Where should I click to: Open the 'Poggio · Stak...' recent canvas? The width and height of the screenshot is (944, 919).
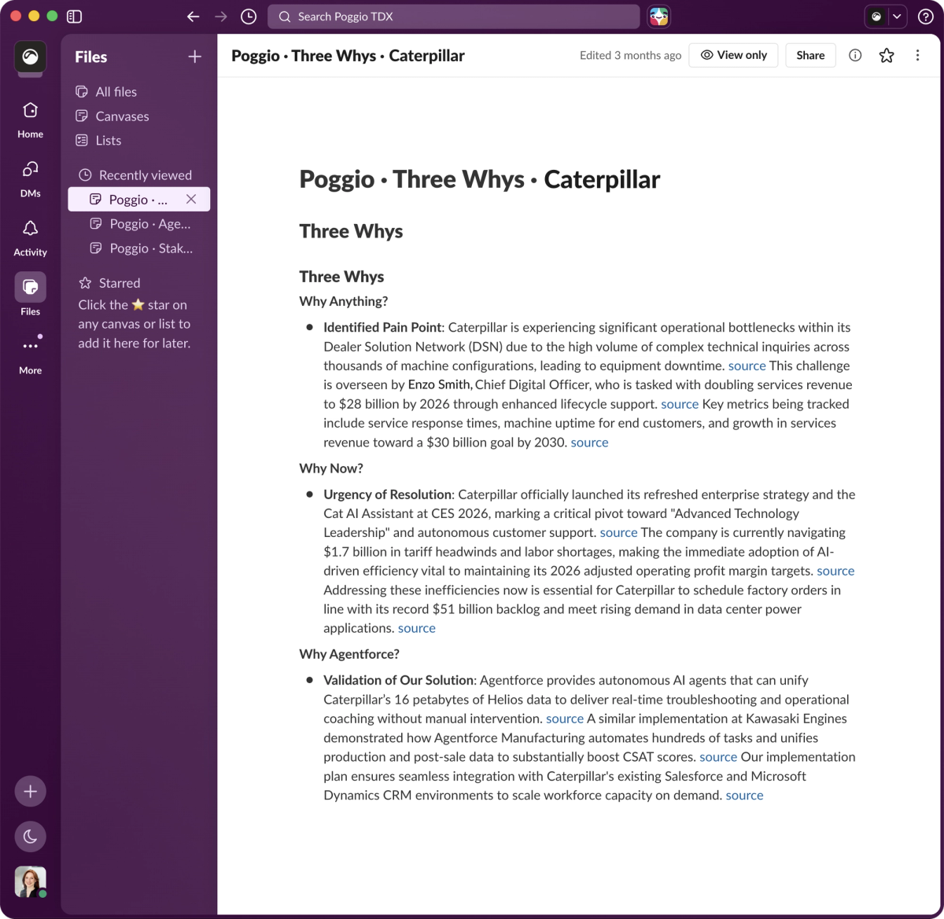coord(141,248)
